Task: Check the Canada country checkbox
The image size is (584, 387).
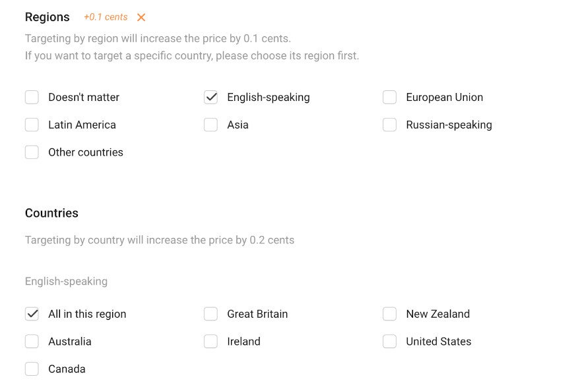Action: coord(32,369)
